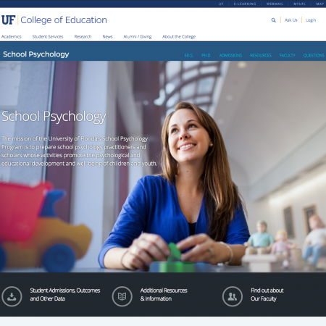Open Alumni / Giving menu
The height and width of the screenshot is (326, 326).
point(138,37)
